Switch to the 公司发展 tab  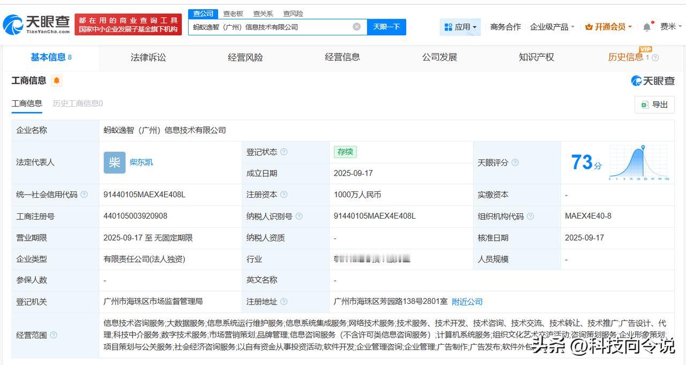439,57
